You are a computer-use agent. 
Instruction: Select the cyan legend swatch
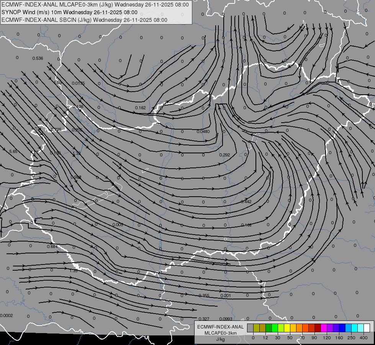pos(354,328)
